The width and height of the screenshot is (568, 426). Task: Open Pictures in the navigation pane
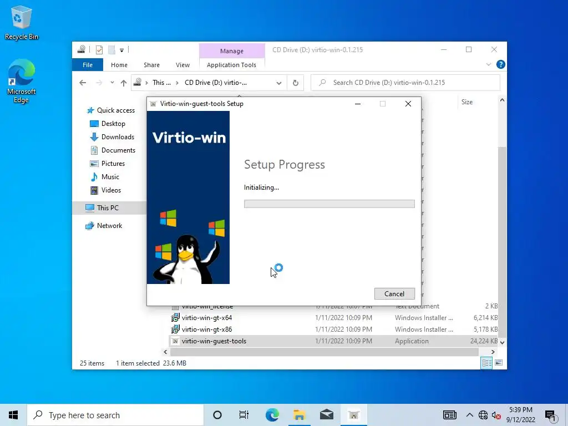(107, 164)
